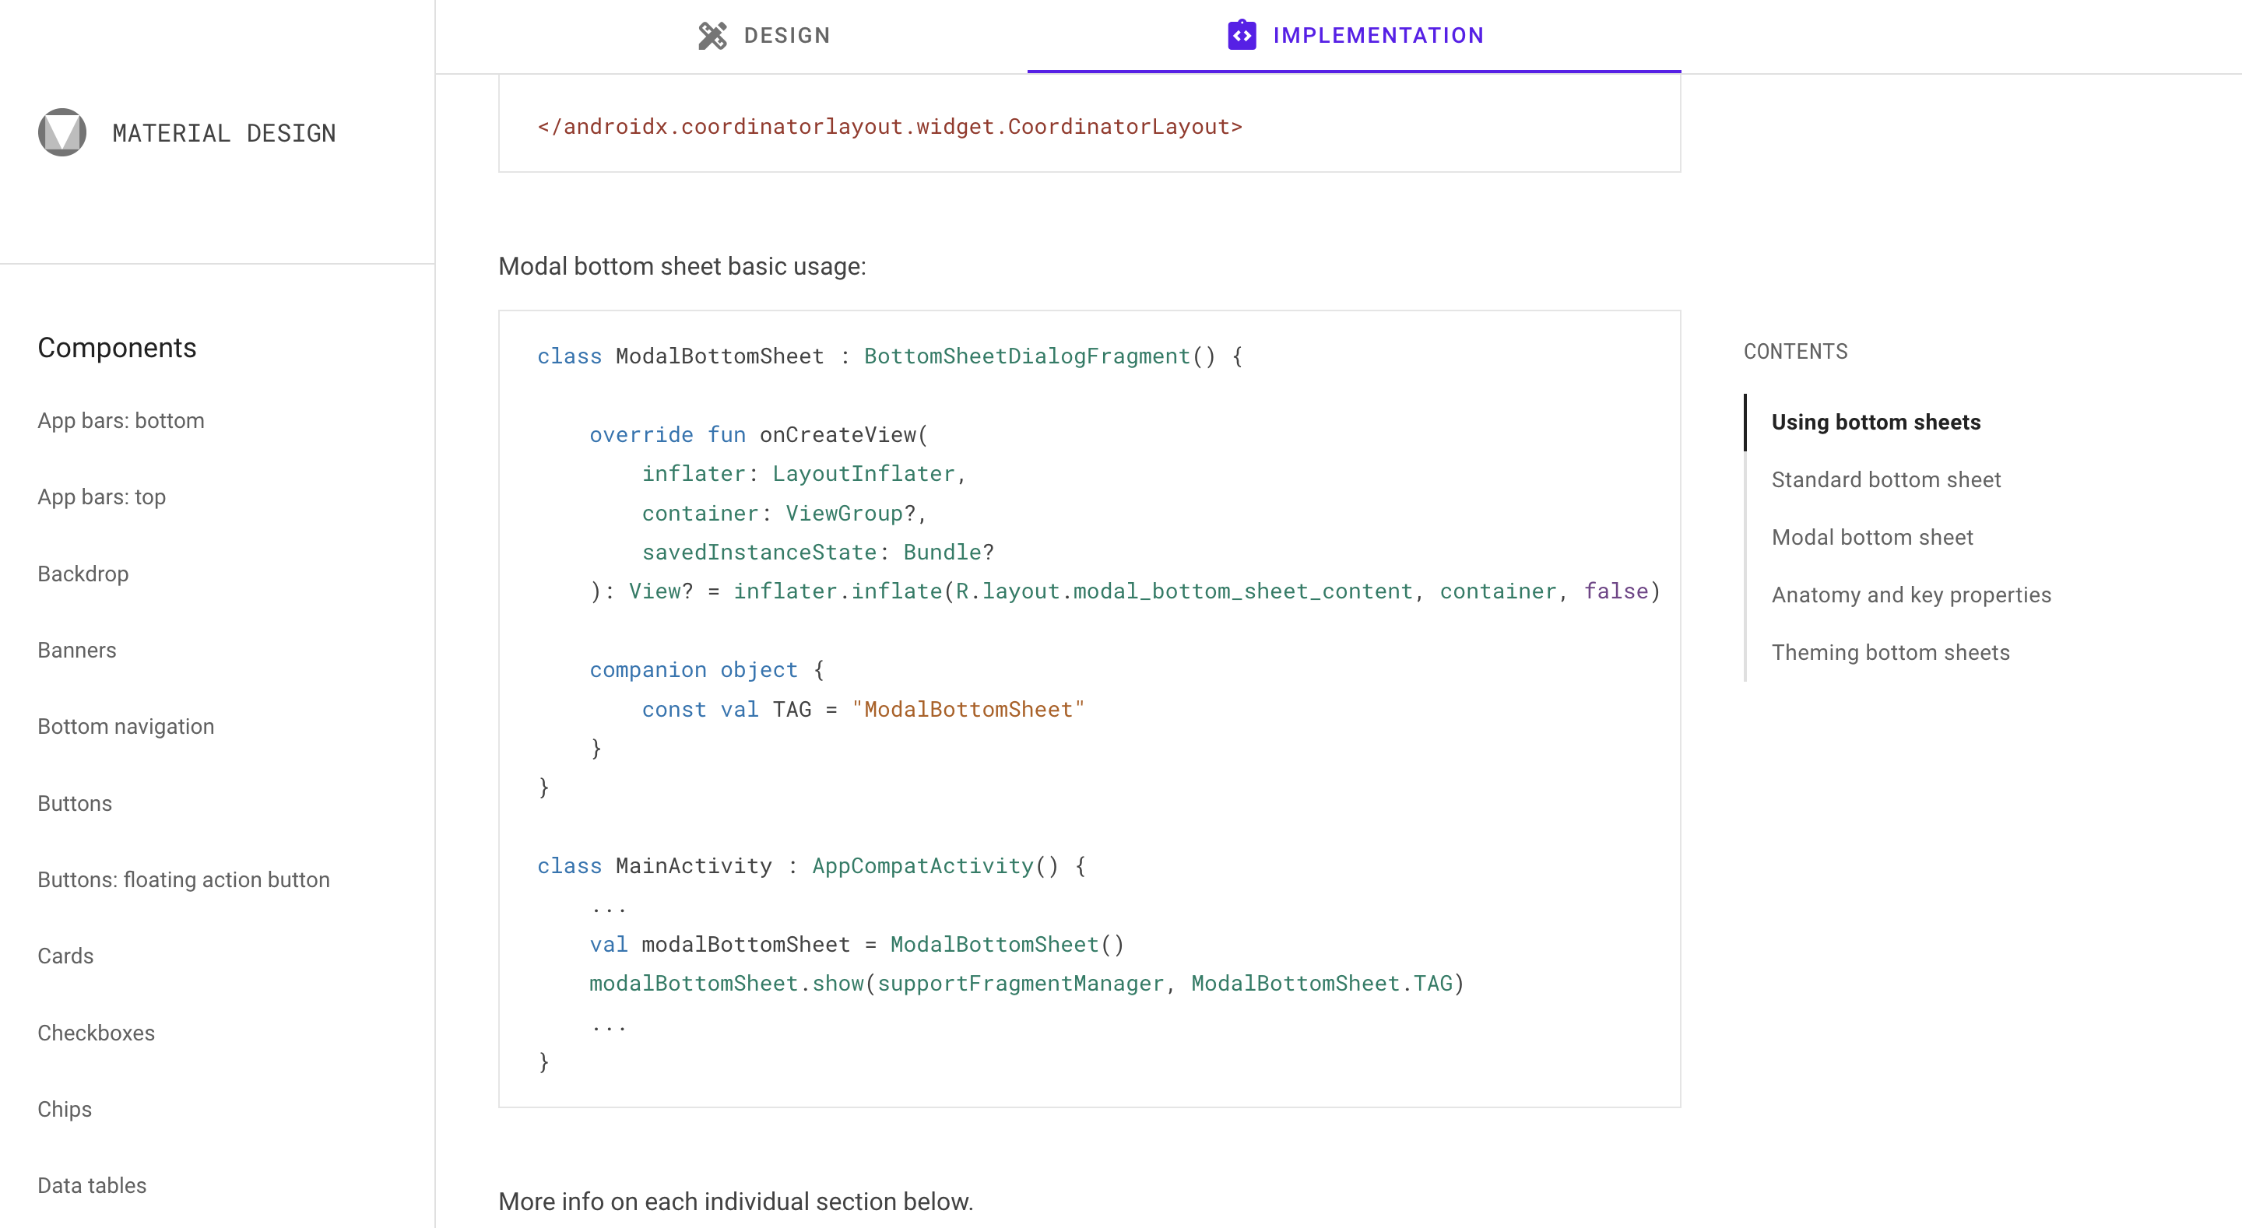Click the Material Design logo icon
The height and width of the screenshot is (1228, 2242).
point(61,132)
